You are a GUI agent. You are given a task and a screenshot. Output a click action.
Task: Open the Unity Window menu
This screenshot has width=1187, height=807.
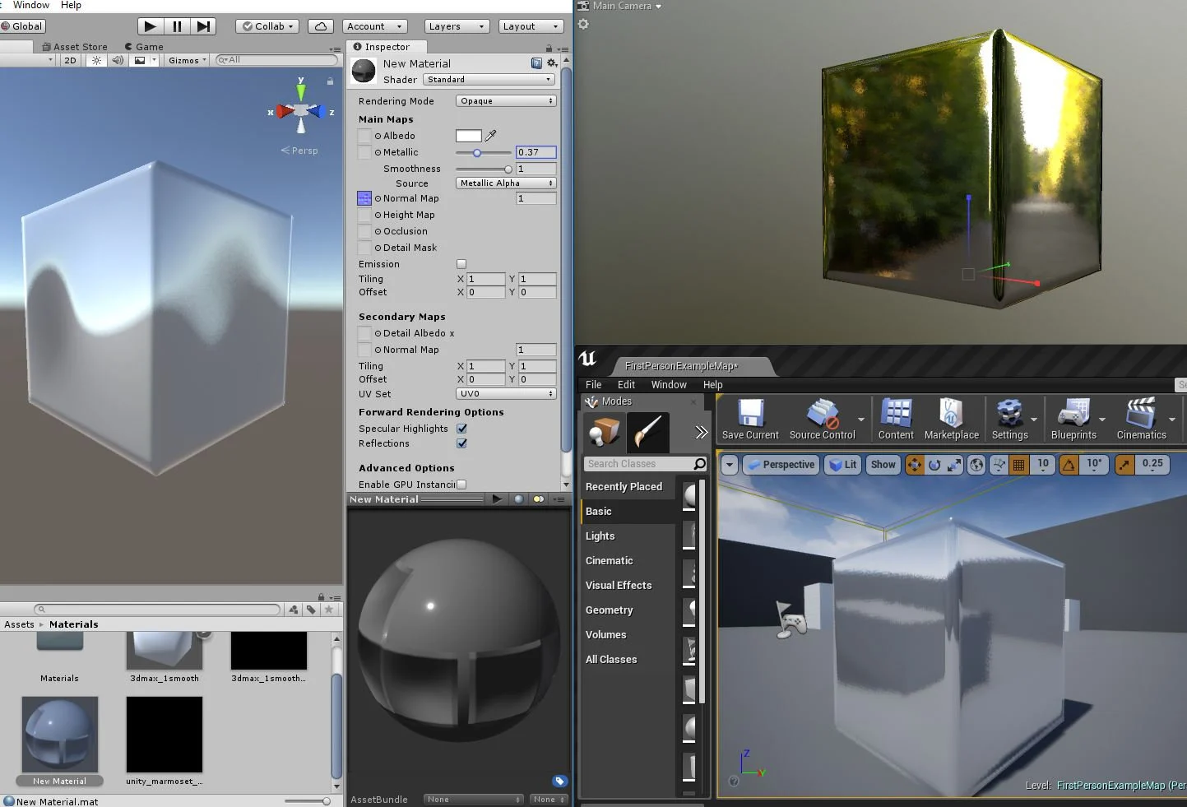coord(31,5)
